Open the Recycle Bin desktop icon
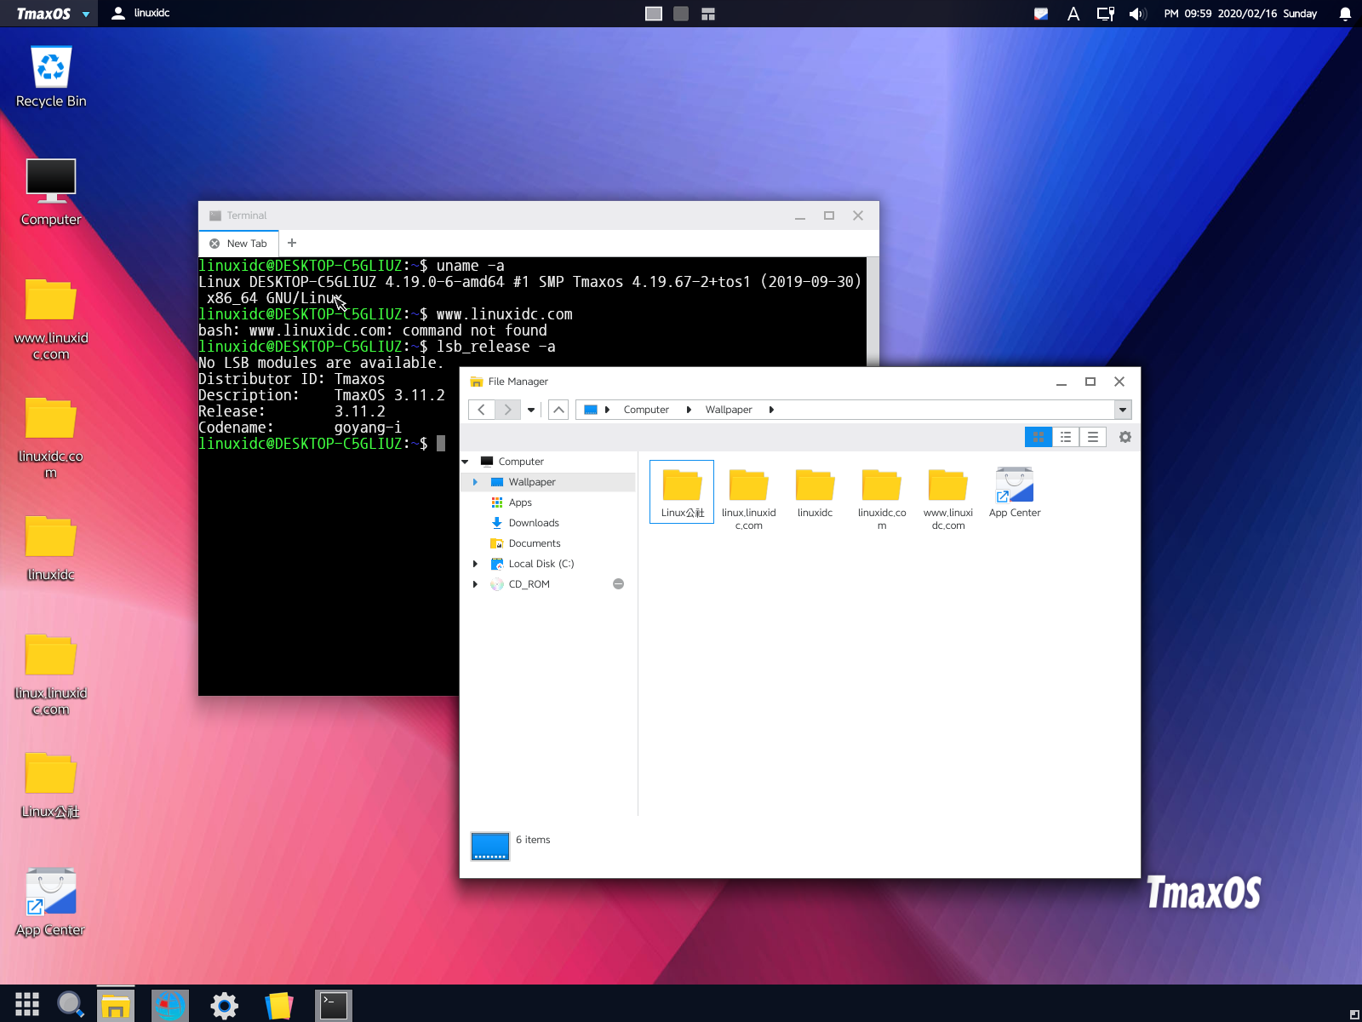Screen dimensions: 1362x1022 pyautogui.click(x=51, y=77)
